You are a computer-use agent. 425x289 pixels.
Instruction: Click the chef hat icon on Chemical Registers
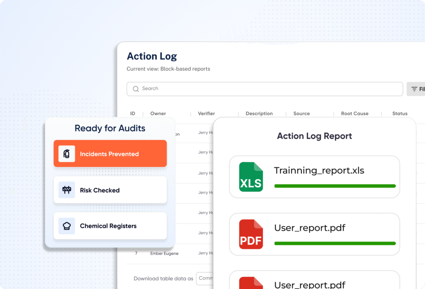pos(66,226)
